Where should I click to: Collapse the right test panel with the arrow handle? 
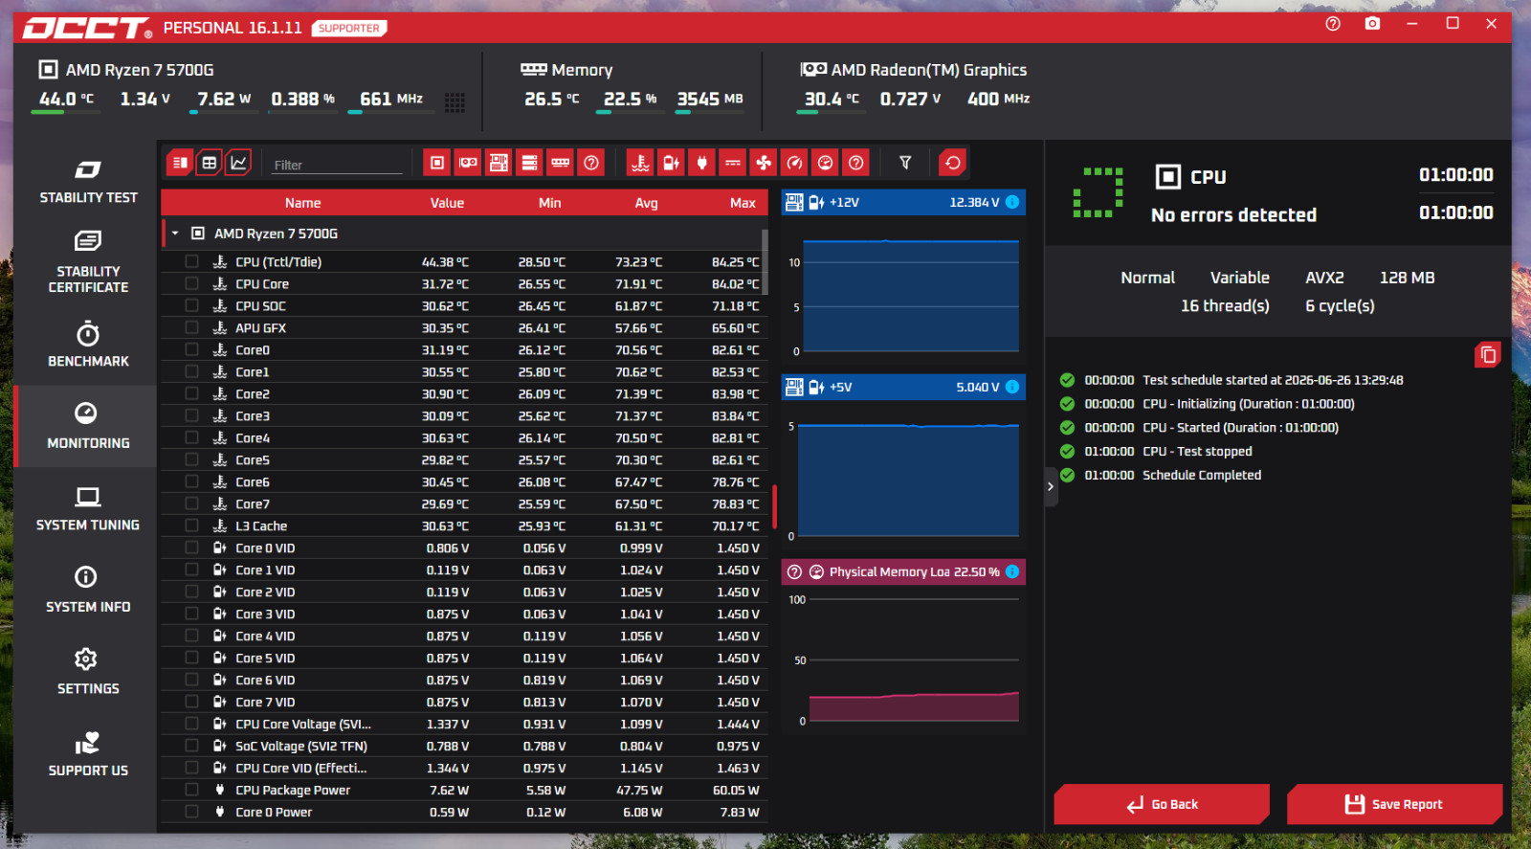click(x=1051, y=486)
